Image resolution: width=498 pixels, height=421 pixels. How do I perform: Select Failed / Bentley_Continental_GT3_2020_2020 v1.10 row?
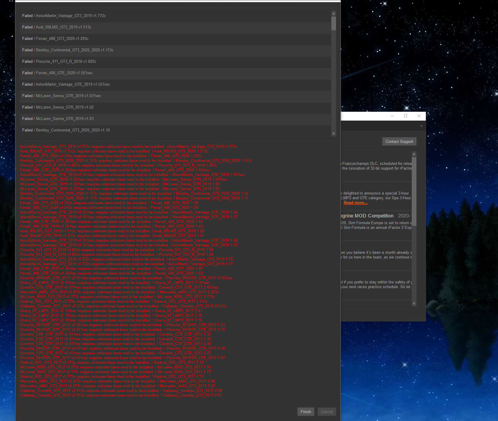tap(175, 130)
